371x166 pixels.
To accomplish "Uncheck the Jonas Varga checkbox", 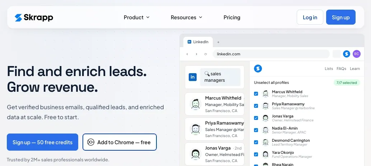I will pyautogui.click(x=256, y=118).
